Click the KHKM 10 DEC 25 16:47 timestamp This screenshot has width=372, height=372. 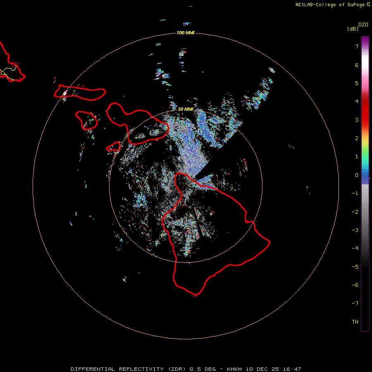[x=264, y=369]
